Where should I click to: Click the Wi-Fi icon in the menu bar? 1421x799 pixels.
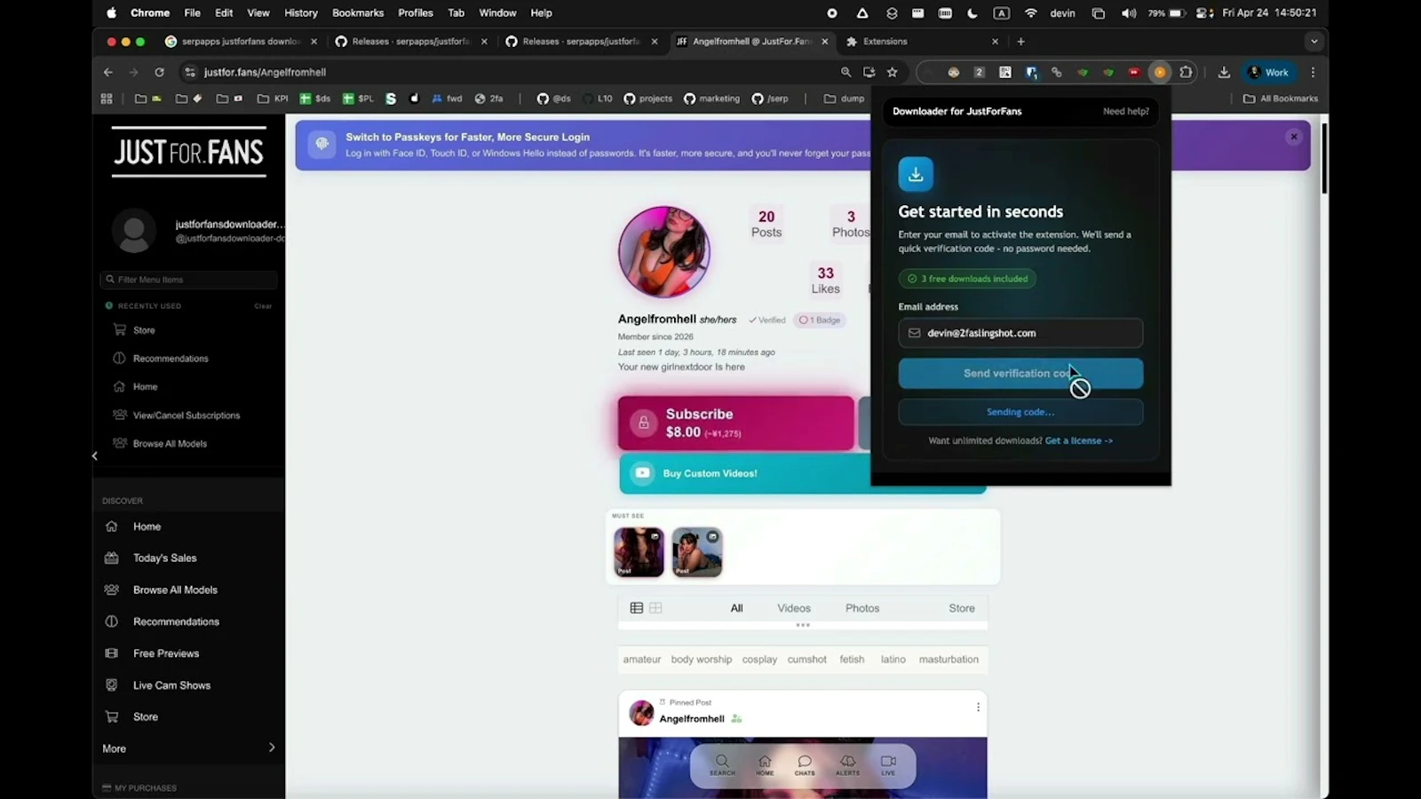(1031, 13)
